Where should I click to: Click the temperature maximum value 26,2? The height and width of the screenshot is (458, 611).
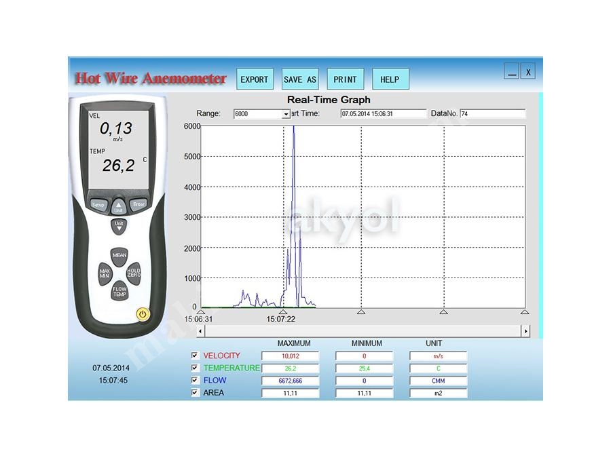point(291,368)
